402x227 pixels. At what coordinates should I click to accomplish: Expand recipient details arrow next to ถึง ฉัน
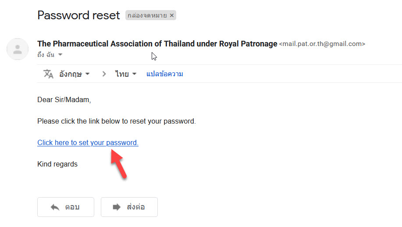click(x=60, y=55)
